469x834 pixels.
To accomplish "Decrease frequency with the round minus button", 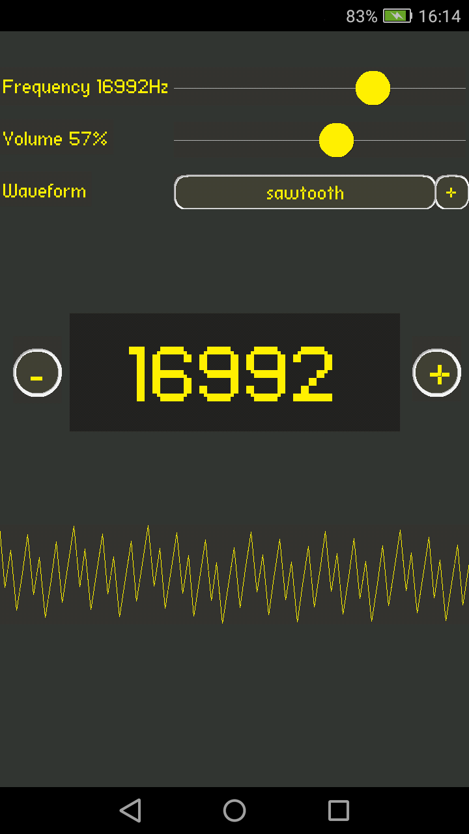I will [x=37, y=373].
